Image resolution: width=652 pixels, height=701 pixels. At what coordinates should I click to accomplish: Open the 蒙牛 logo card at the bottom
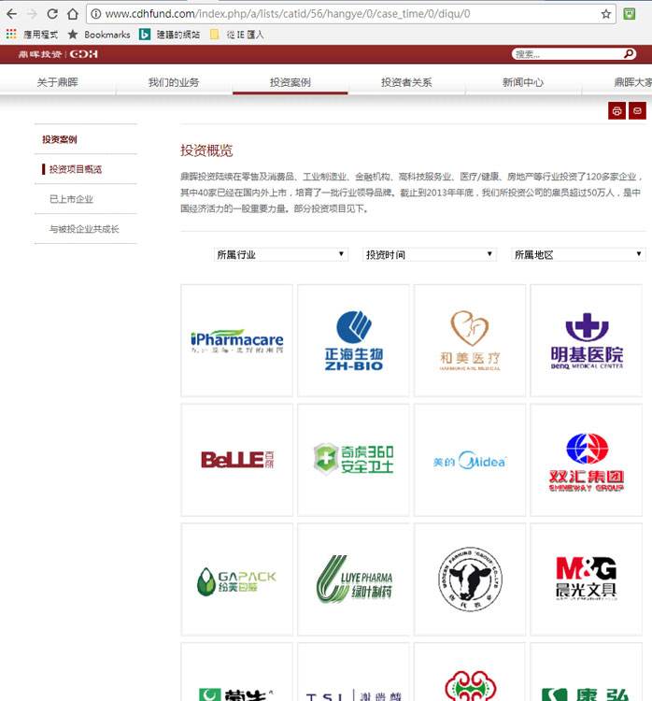(x=237, y=672)
